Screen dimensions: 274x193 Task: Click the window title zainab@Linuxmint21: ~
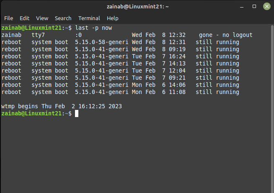tap(138, 7)
